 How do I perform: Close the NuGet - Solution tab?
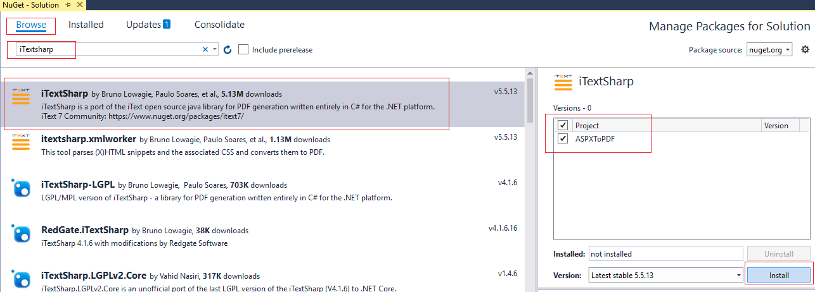point(80,5)
